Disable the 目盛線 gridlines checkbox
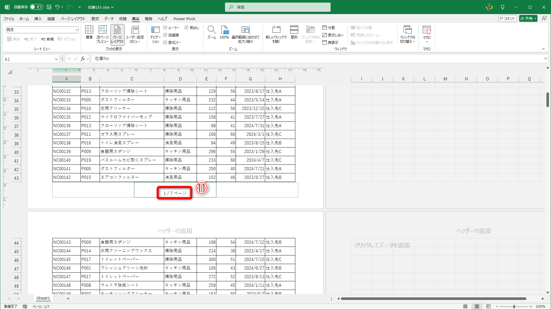The width and height of the screenshot is (551, 310). (x=165, y=35)
